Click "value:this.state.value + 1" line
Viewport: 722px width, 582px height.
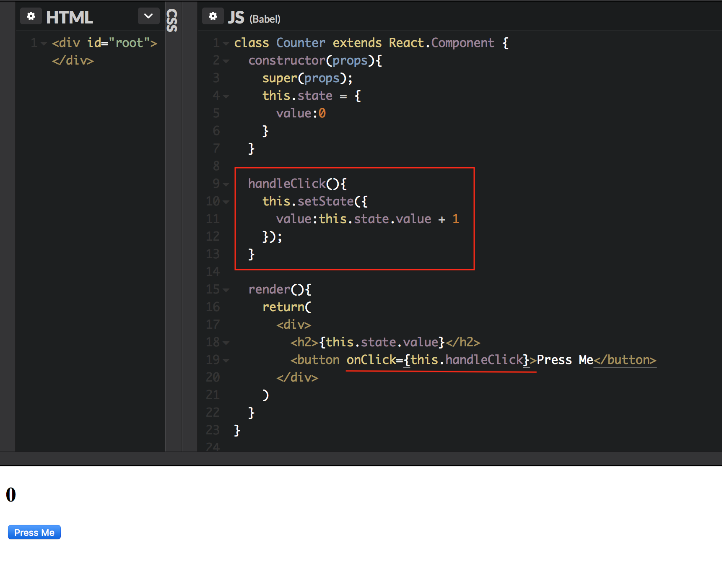pos(368,219)
